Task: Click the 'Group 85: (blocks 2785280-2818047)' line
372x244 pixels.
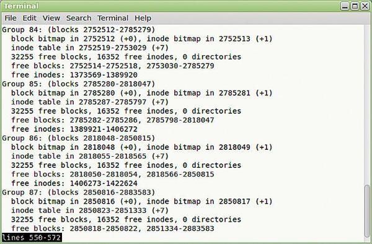Action: [79, 84]
